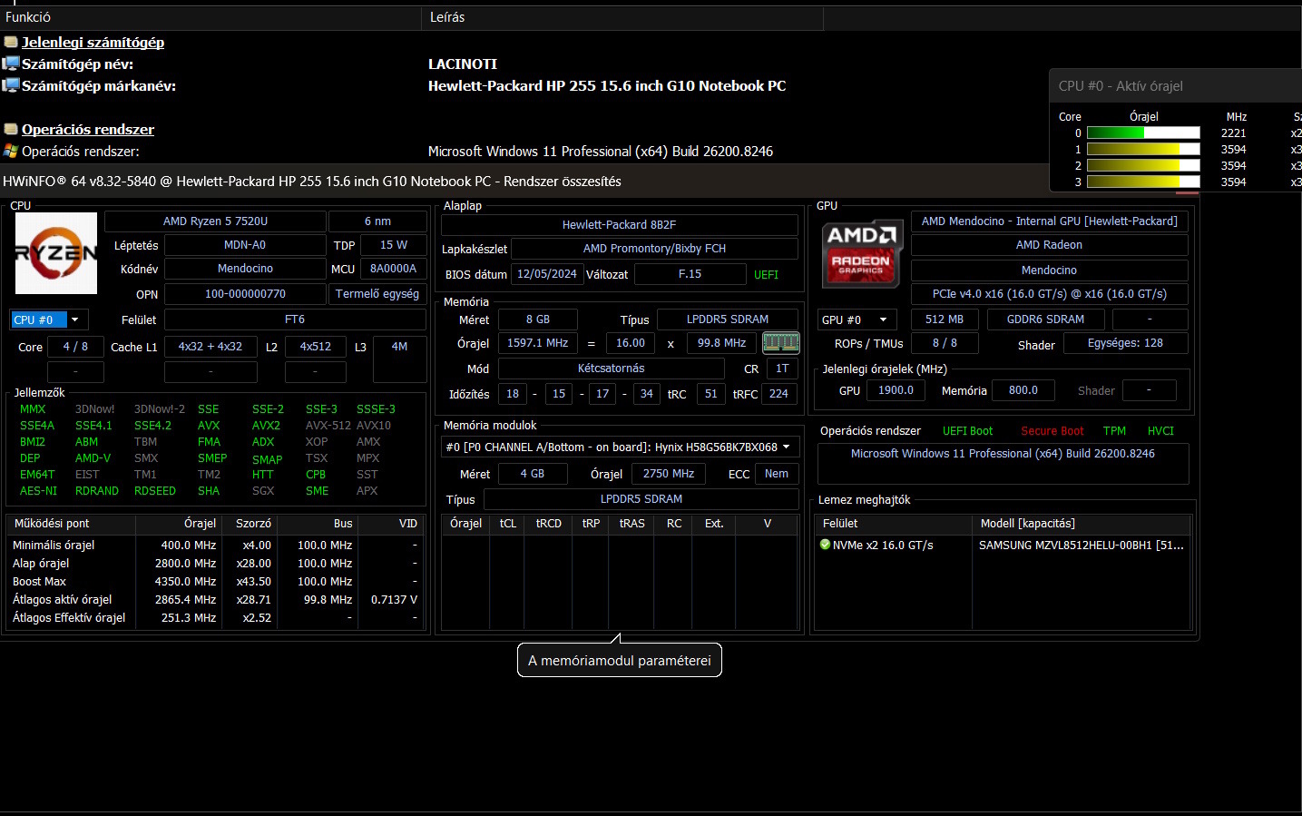Click the 1597.1 MHz memory clock value
Image resolution: width=1302 pixels, height=816 pixels.
tap(537, 343)
